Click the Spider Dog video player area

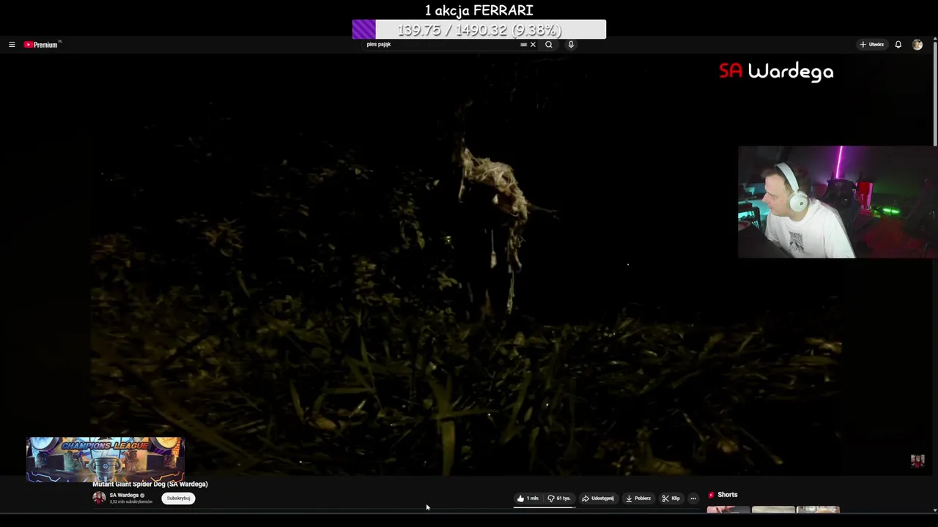coord(465,263)
